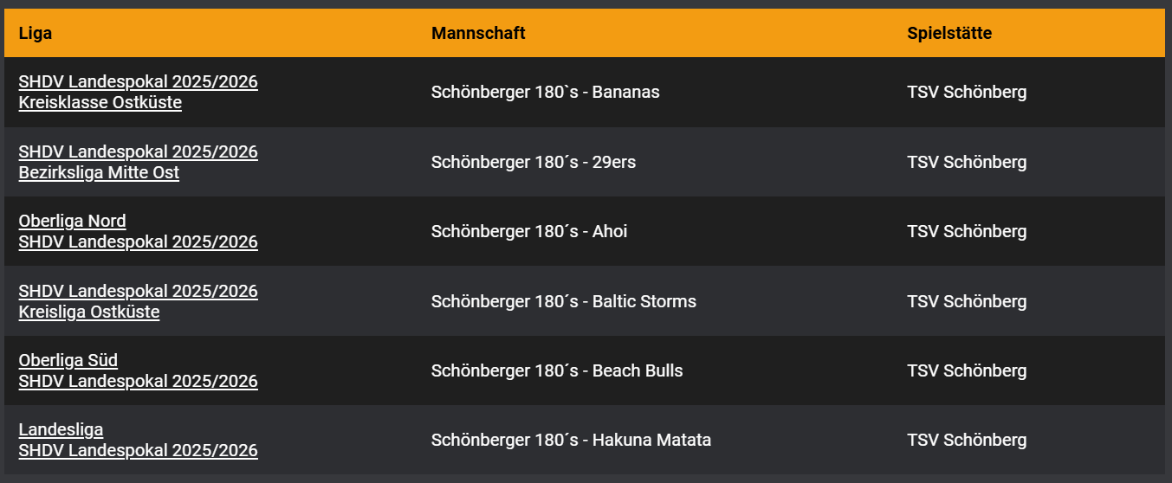1172x483 pixels.
Task: Open the Oberliga Süd link
Action: (68, 360)
